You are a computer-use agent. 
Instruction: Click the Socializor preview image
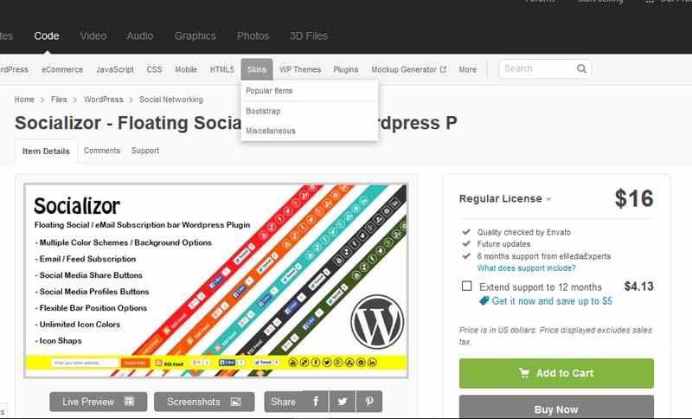[x=215, y=280]
